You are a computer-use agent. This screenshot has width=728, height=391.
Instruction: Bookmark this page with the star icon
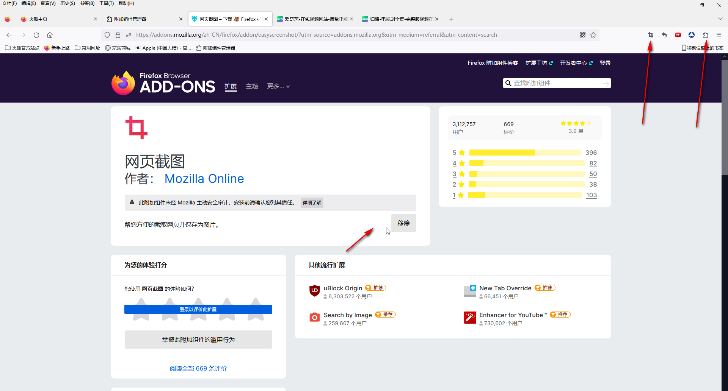tap(593, 35)
